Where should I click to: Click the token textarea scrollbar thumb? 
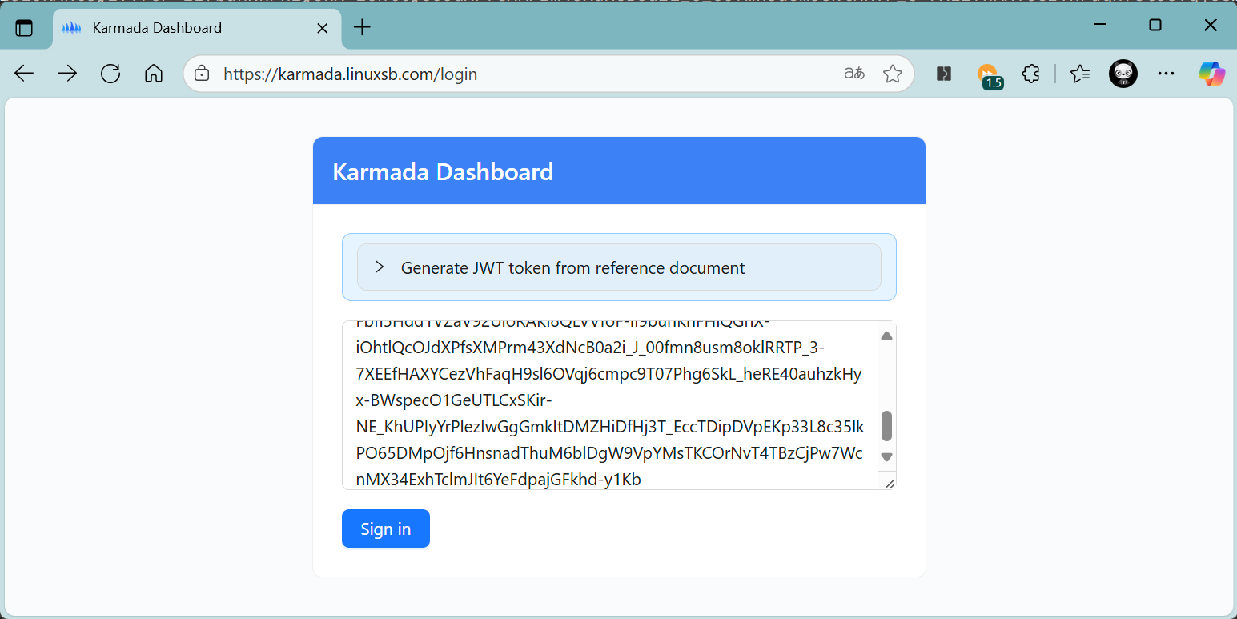[x=886, y=426]
